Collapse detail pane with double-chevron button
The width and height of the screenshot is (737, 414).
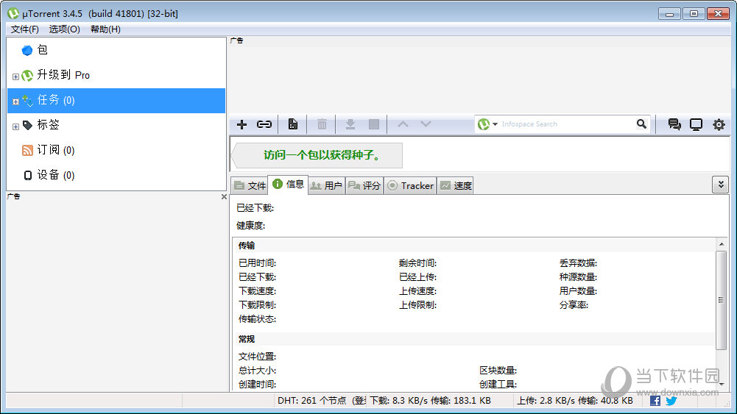click(721, 185)
